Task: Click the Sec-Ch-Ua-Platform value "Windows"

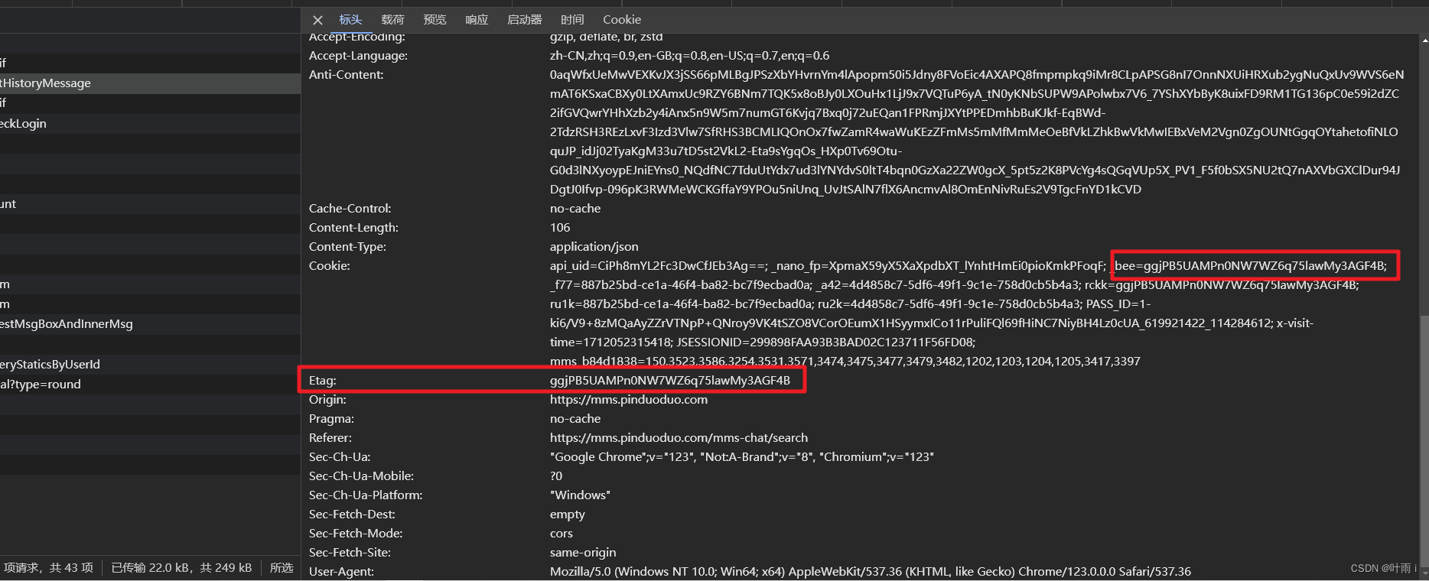Action: pos(580,495)
